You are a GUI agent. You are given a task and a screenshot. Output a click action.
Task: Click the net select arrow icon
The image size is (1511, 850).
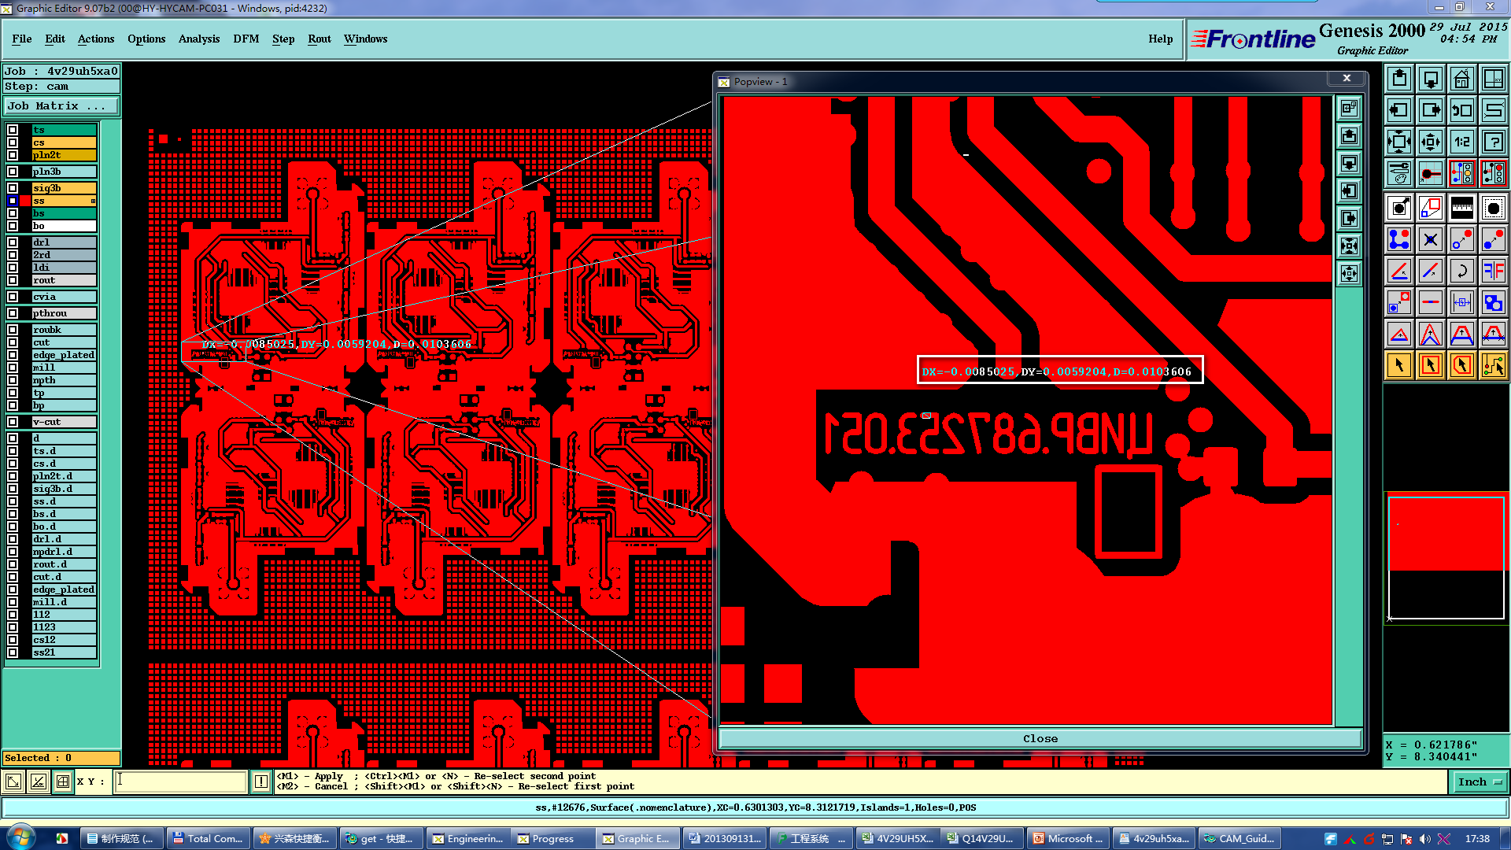coord(1493,365)
